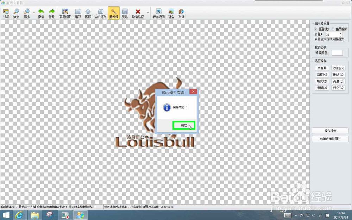Screen dimensions: 352x220
Task: Click the 容差 tolerance value field
Action: [332, 34]
